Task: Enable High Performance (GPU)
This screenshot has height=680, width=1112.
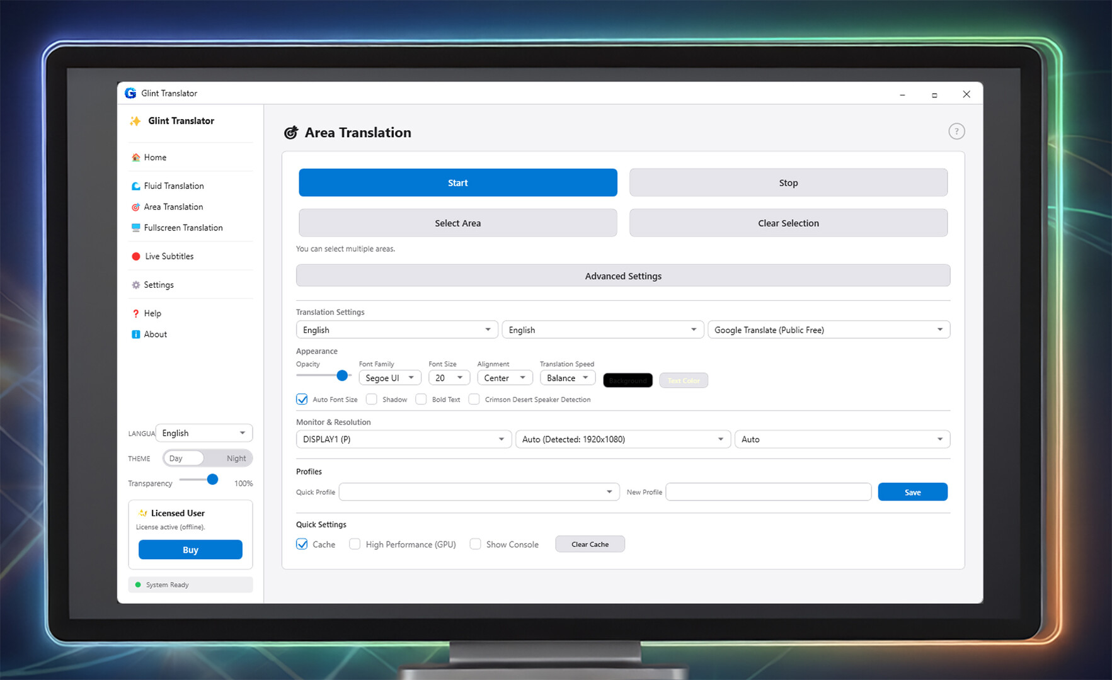Action: point(355,544)
